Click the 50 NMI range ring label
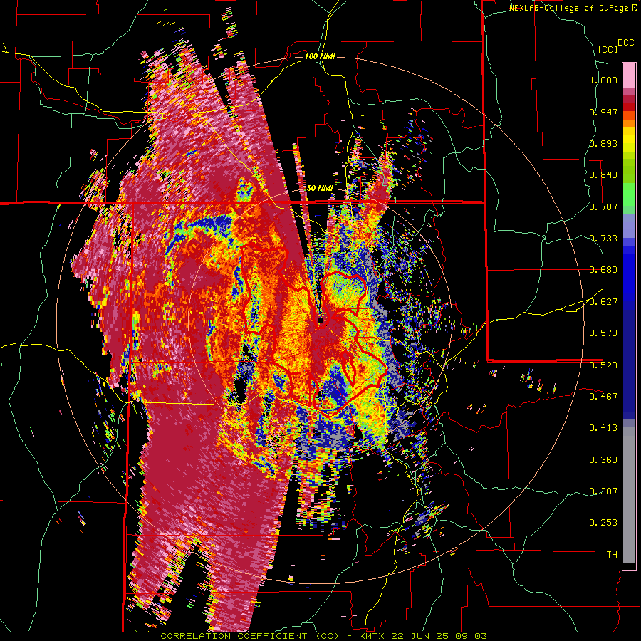 [320, 188]
